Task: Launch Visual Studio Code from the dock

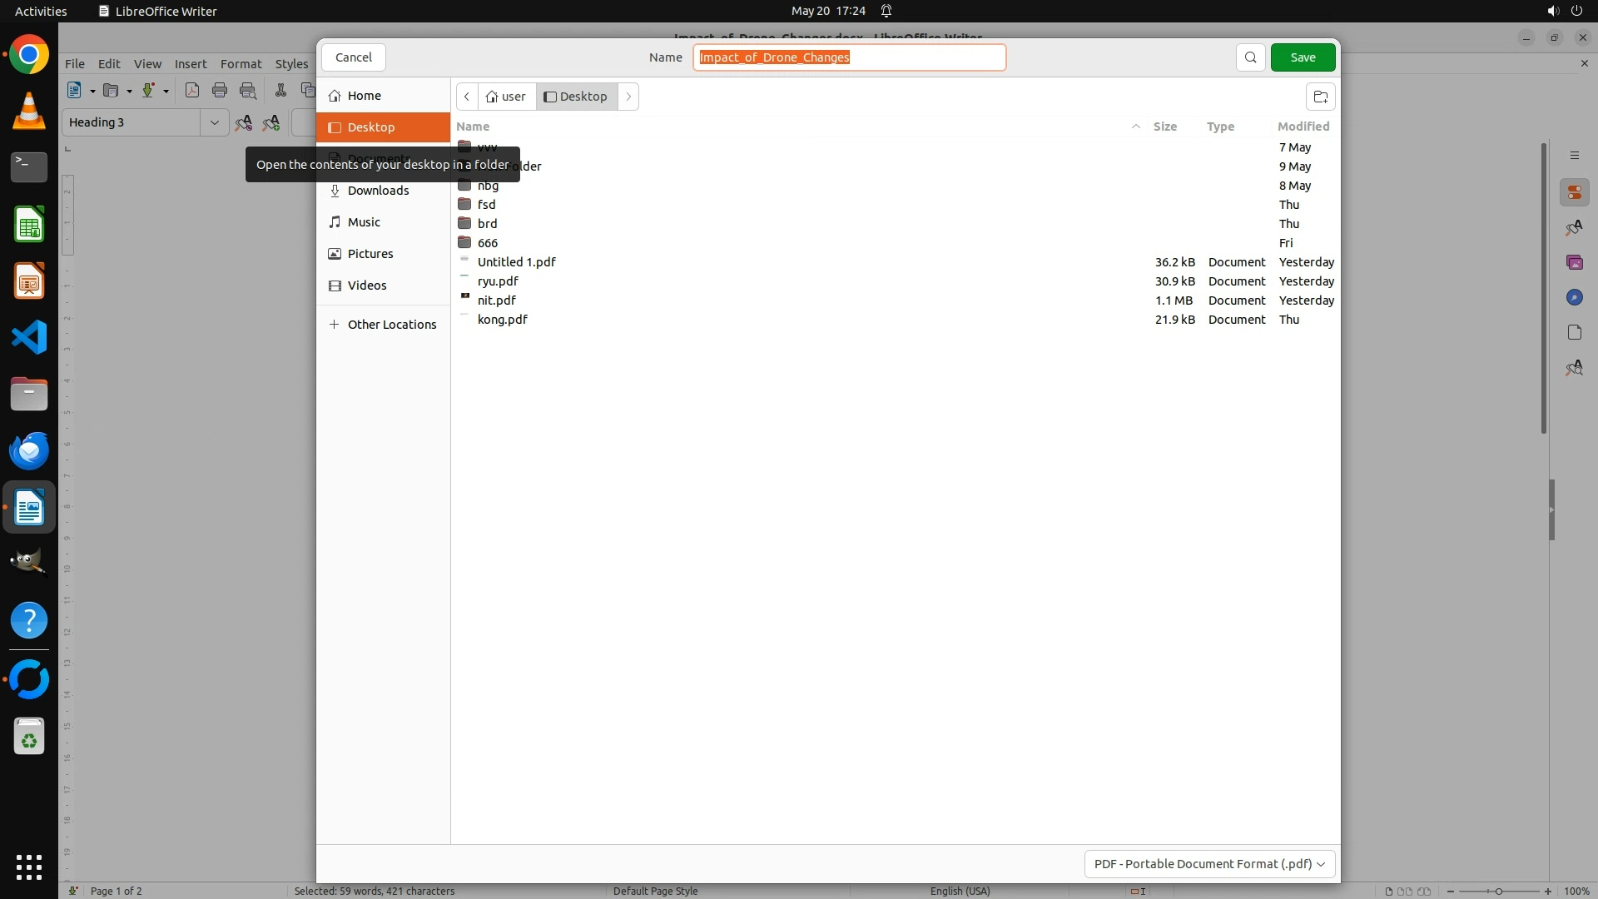Action: tap(29, 338)
